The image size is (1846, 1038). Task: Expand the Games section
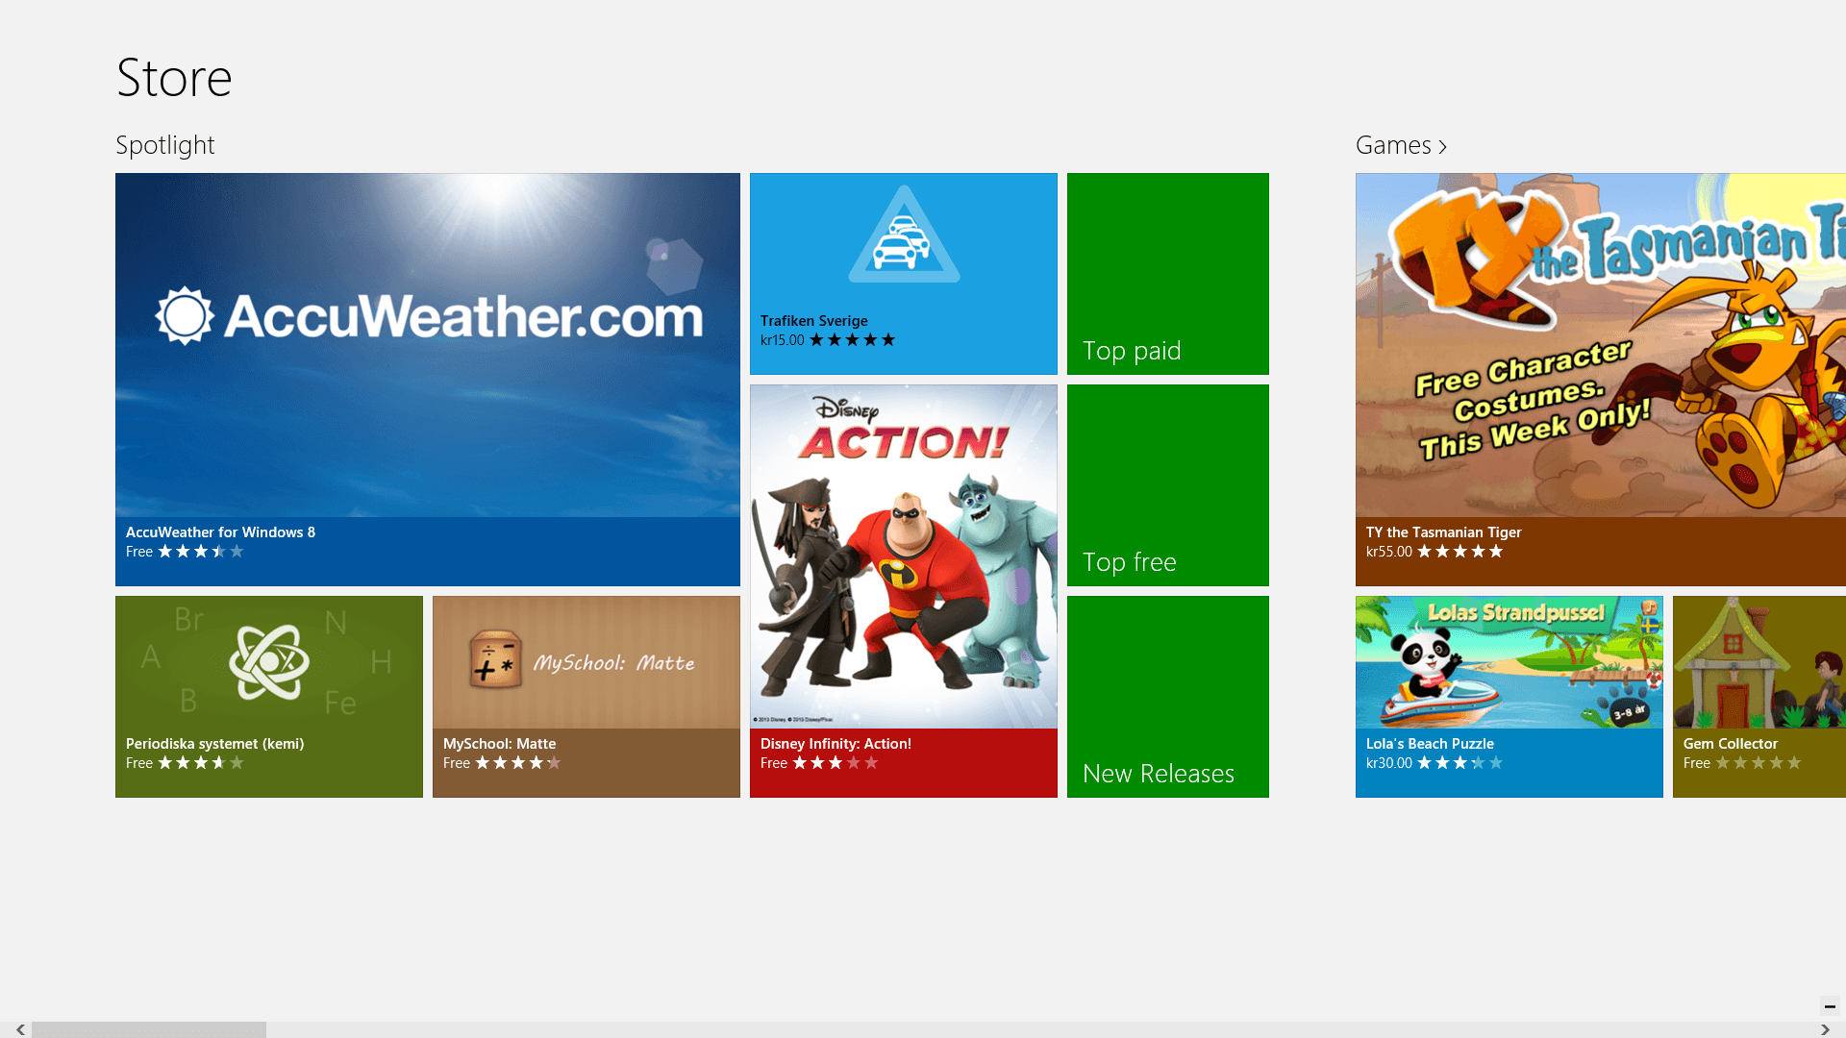coord(1401,144)
